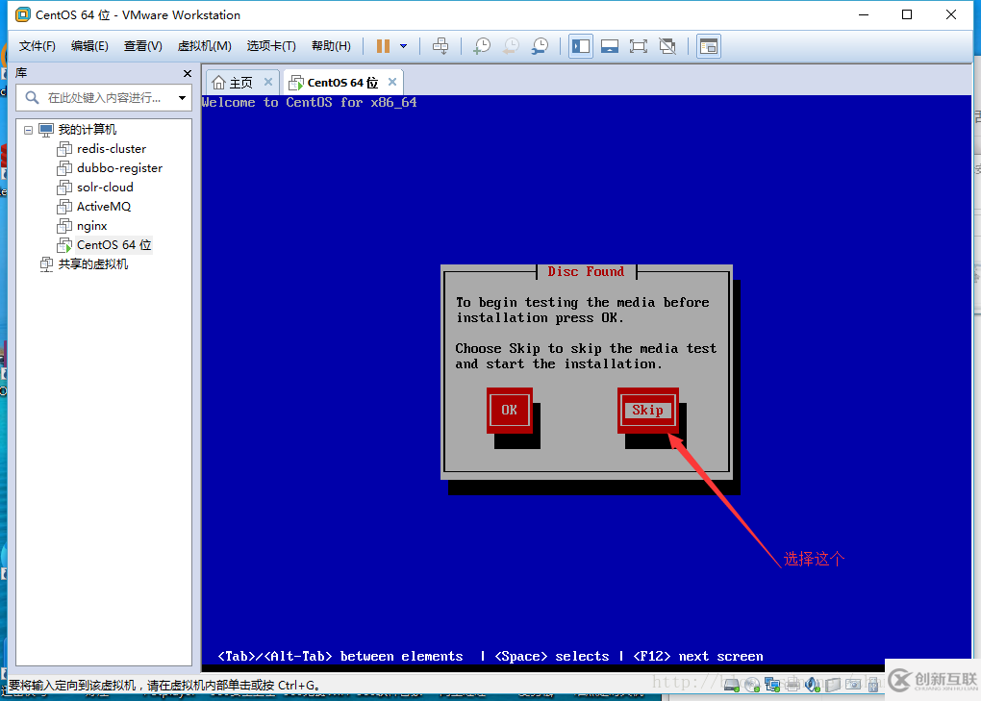
Task: Open the library search filter dropdown arrow
Action: click(182, 98)
